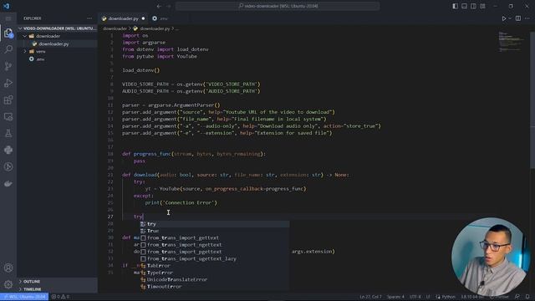Open the Testing flask view
Screen dimensions: 535x301
pyautogui.click(x=8, y=133)
